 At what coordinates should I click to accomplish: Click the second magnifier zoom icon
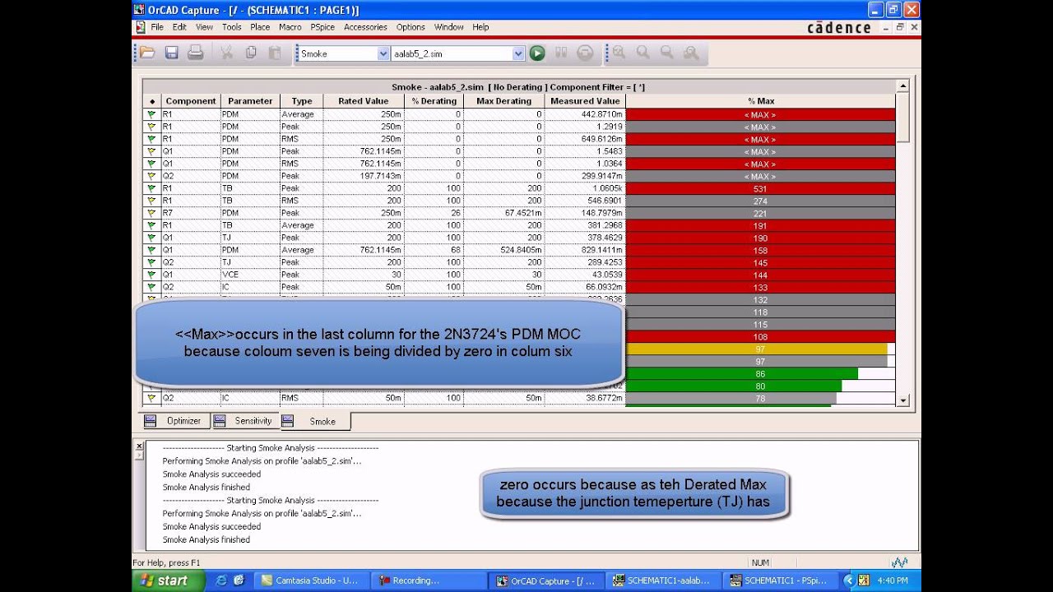(x=643, y=53)
